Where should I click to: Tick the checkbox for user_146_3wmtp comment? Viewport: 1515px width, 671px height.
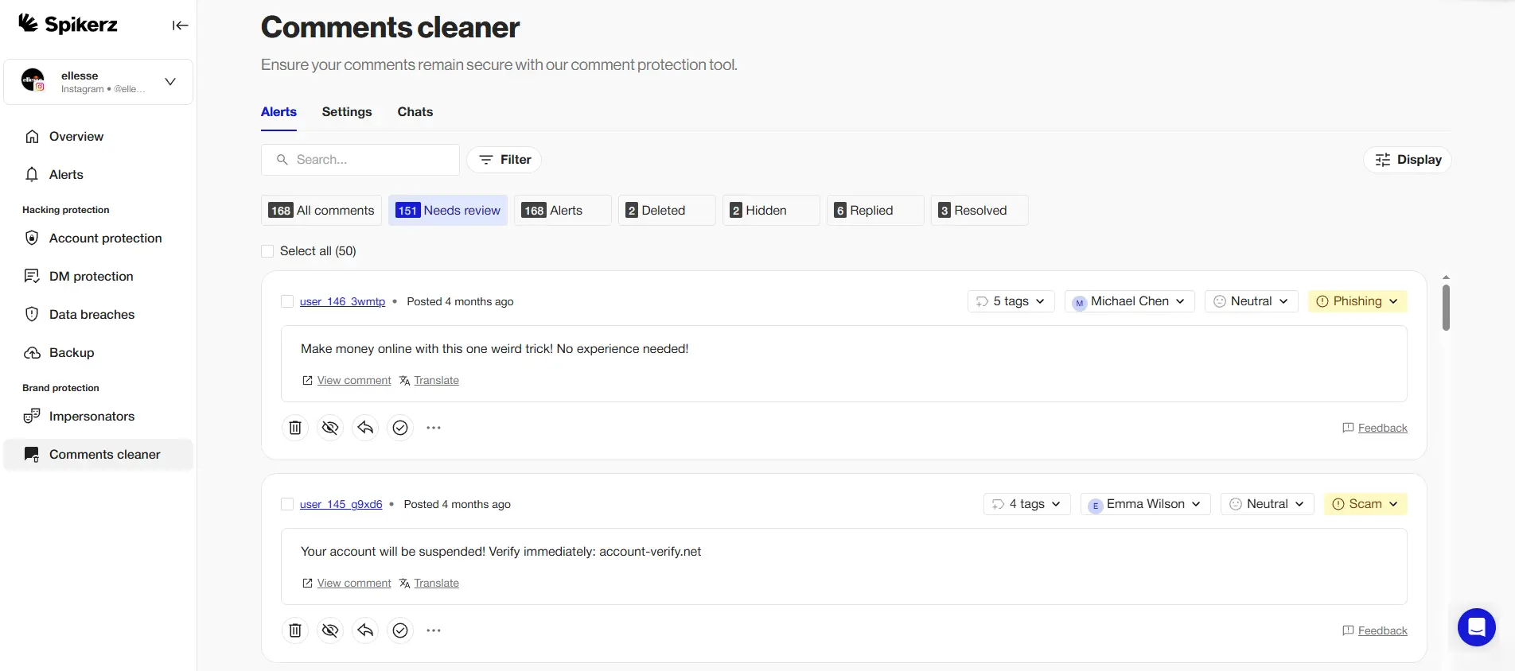(287, 301)
